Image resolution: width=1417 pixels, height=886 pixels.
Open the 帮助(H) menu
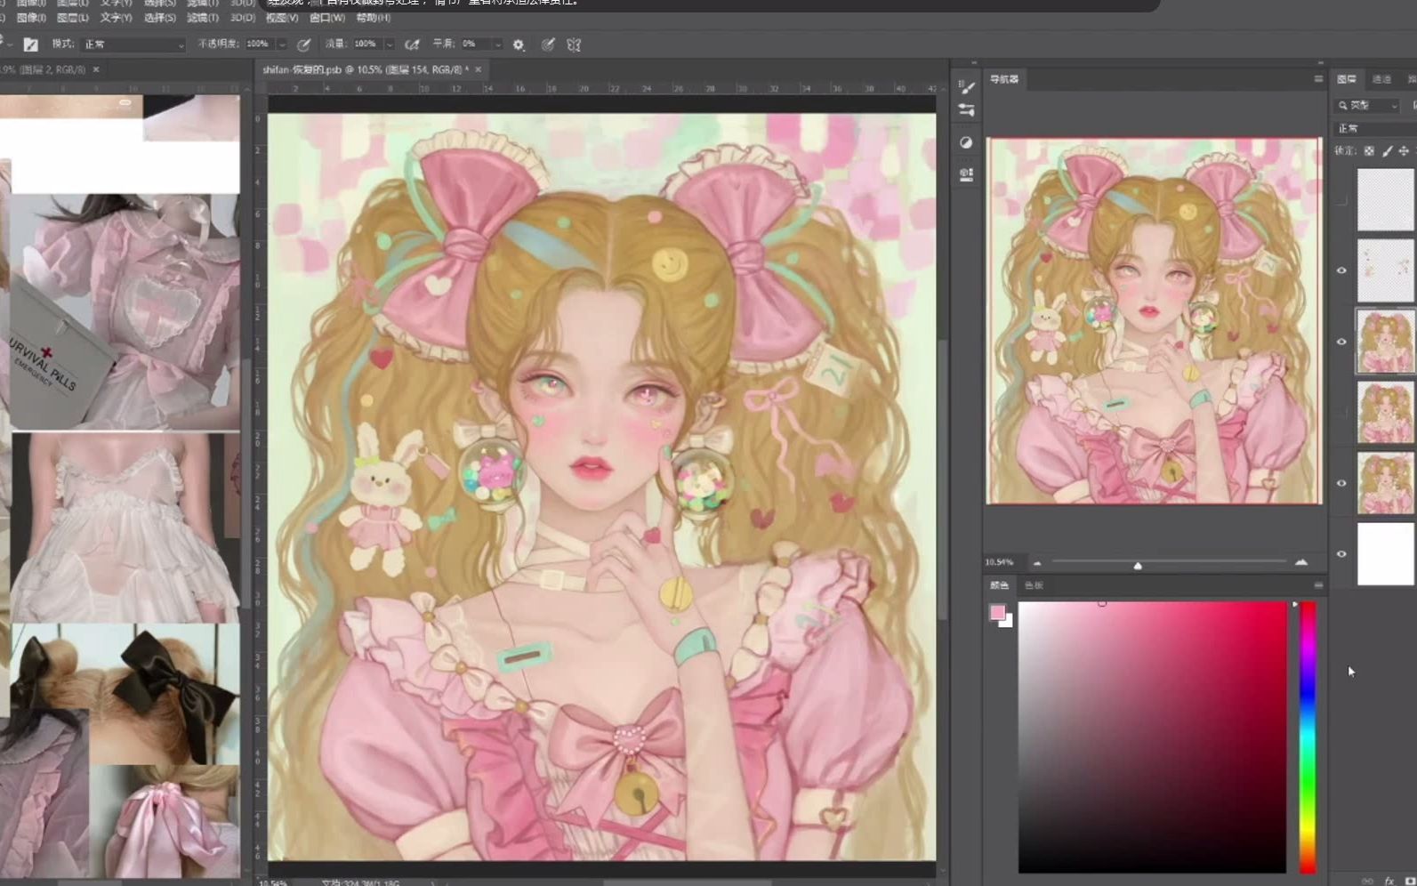373,18
